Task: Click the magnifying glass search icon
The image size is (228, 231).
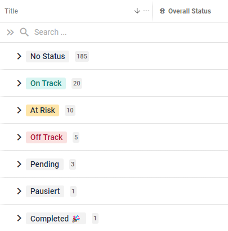Action: tap(24, 32)
